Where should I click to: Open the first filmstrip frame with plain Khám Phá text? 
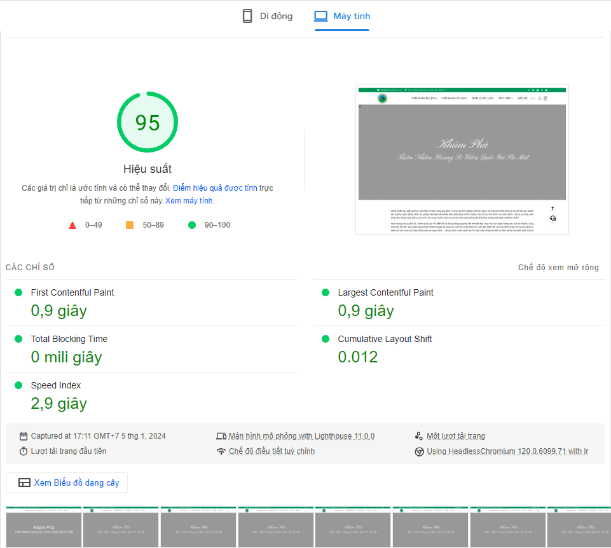click(44, 527)
